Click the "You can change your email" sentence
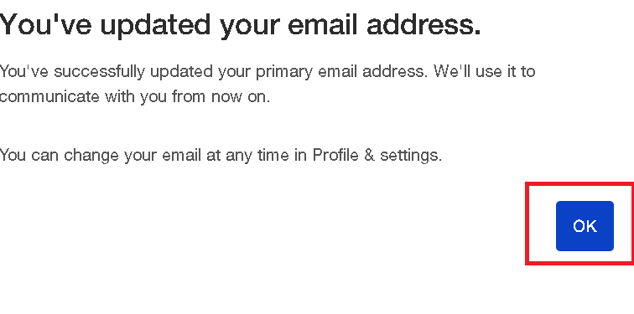This screenshot has width=634, height=314. [221, 155]
